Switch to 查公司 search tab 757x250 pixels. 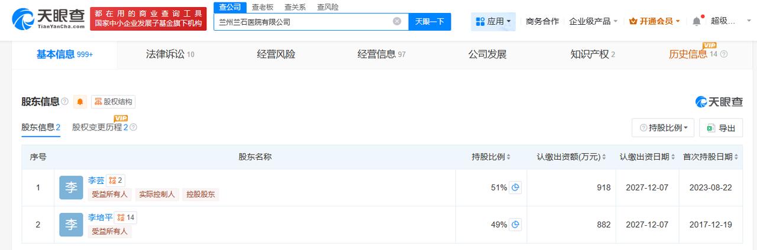(x=229, y=7)
